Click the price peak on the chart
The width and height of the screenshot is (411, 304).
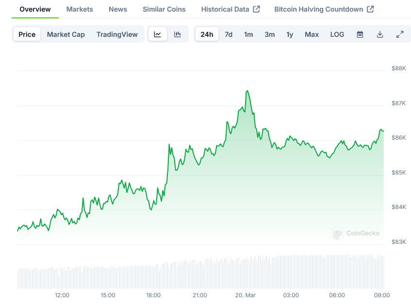coord(247,91)
